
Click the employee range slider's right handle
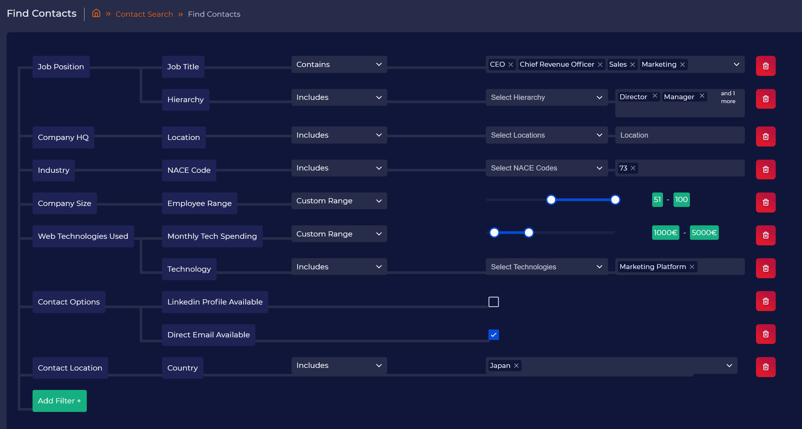[x=615, y=200]
